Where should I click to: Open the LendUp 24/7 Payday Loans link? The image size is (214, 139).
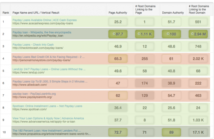49,69
